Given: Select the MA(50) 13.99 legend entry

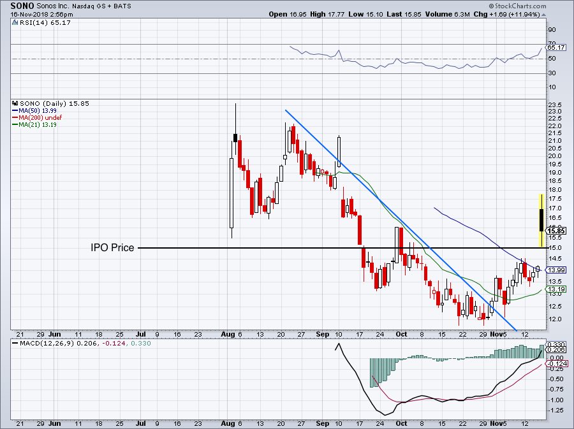Looking at the screenshot, I should (x=34, y=110).
